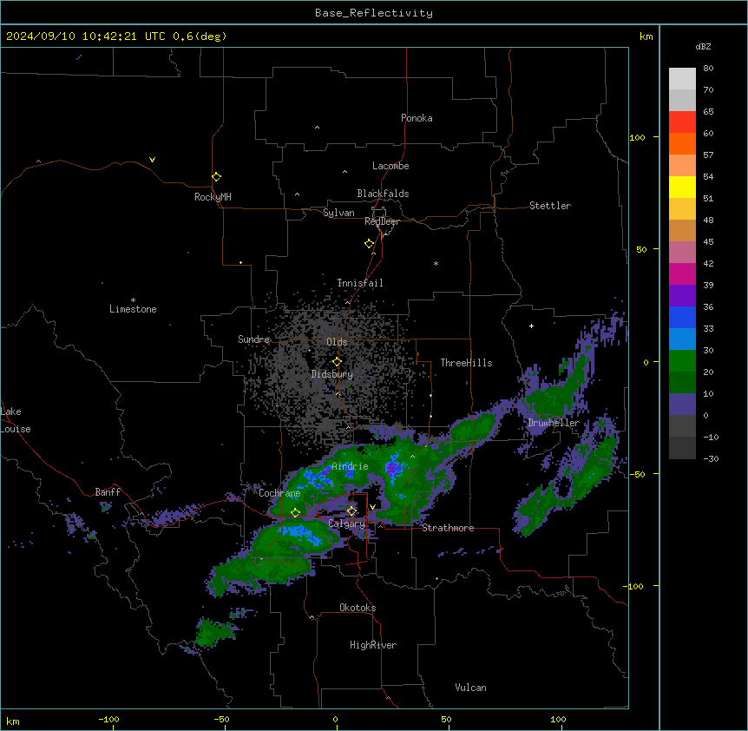748x731 pixels.
Task: Click the Banff label
Action: pos(108,492)
